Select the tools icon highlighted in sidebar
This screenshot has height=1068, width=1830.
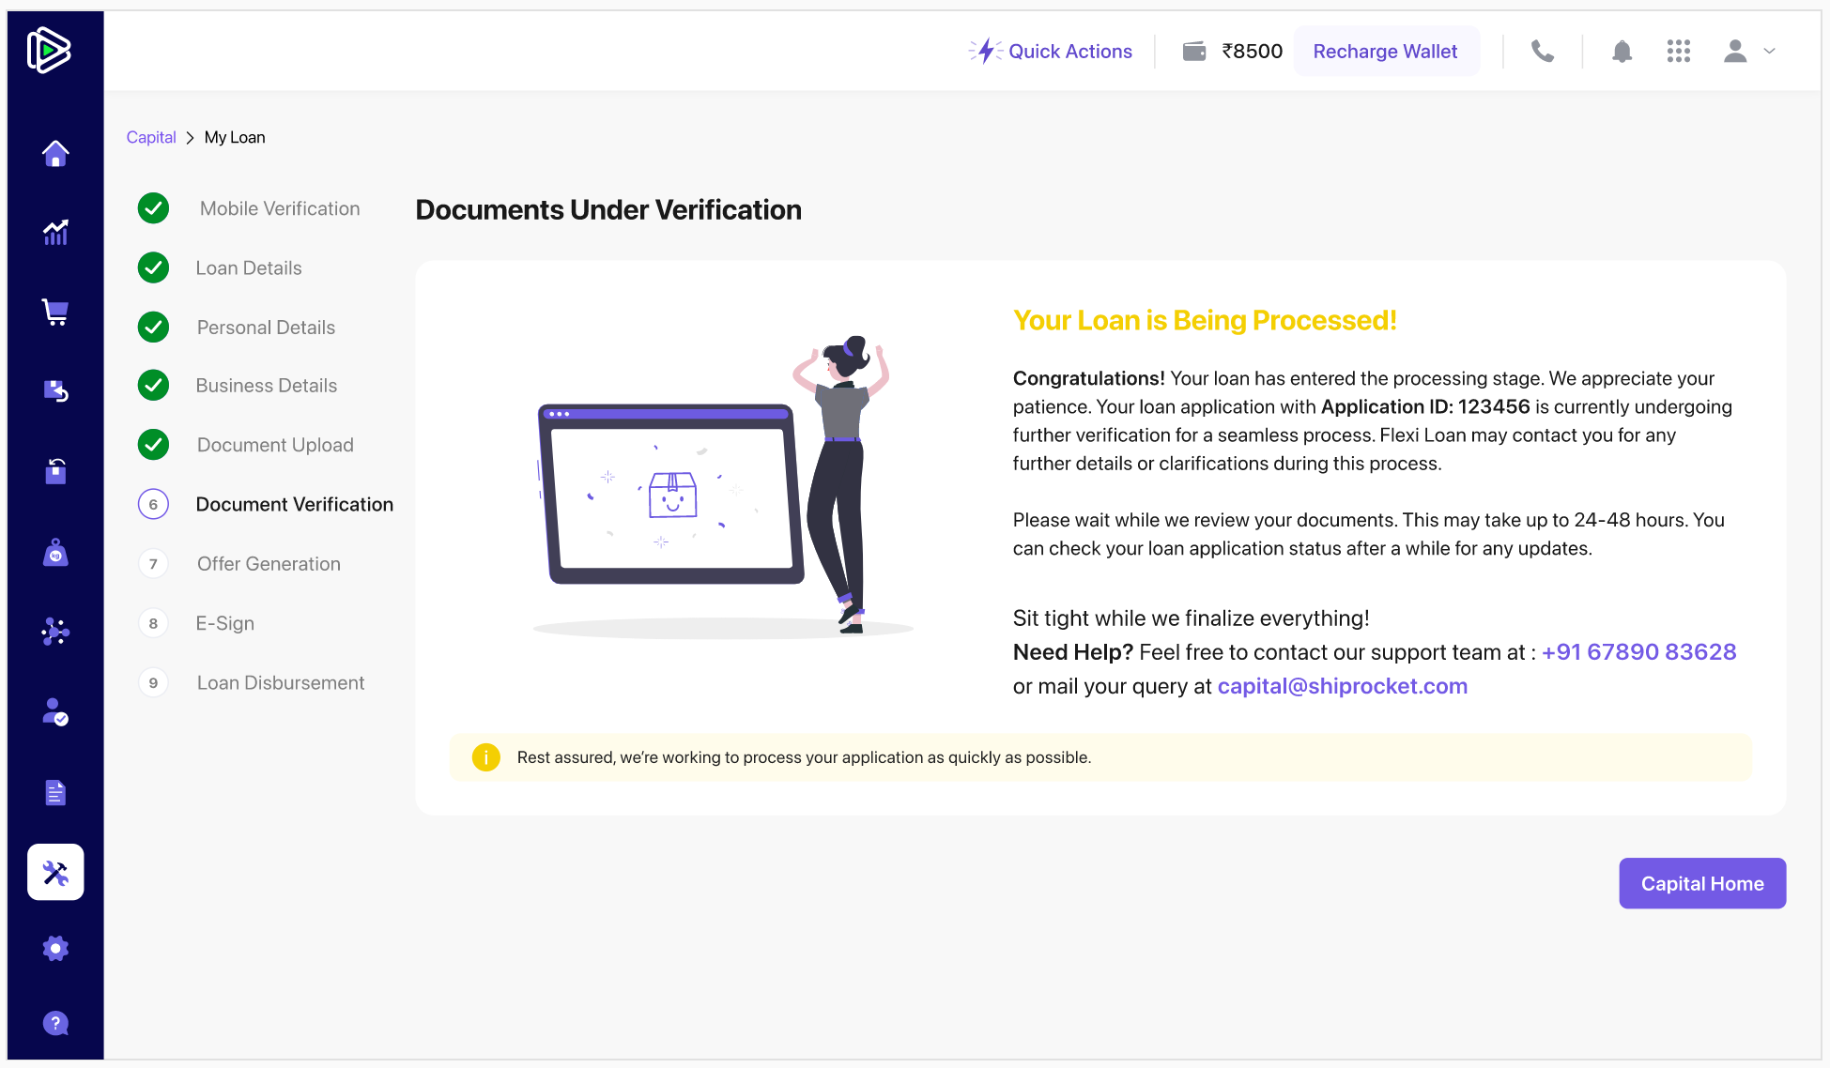[x=55, y=872]
